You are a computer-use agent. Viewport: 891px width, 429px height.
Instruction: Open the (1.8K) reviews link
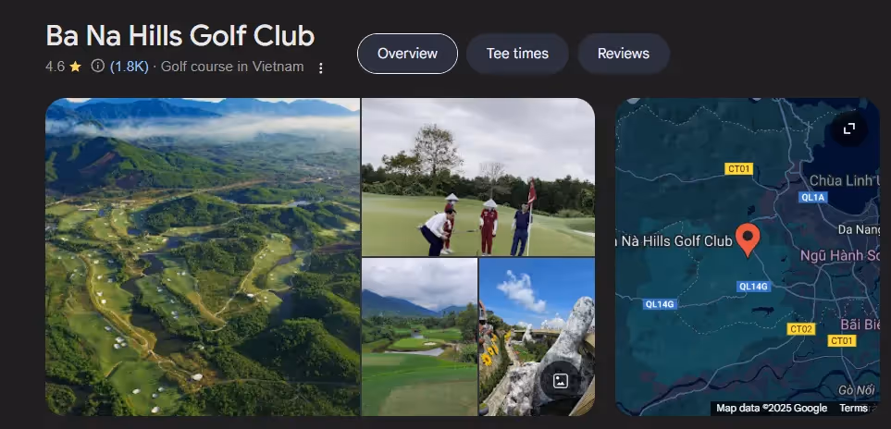129,67
